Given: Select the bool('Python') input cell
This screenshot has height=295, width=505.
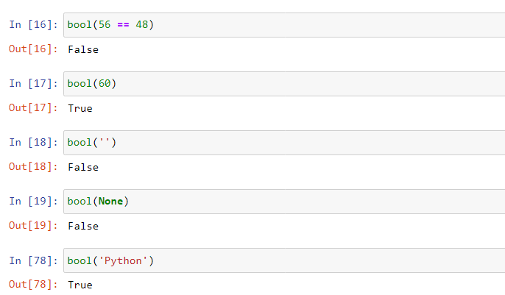Looking at the screenshot, I should tap(284, 260).
